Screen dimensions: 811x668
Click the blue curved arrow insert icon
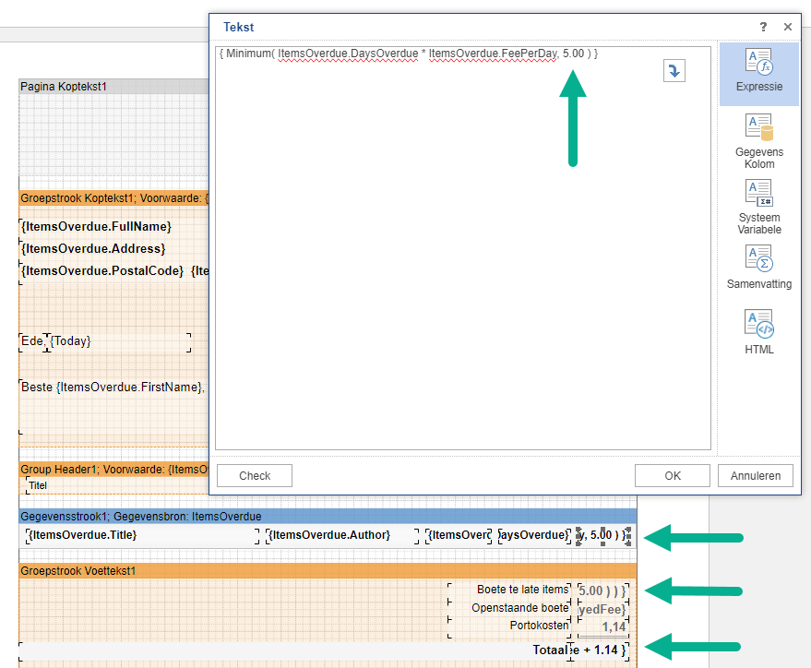pos(674,71)
